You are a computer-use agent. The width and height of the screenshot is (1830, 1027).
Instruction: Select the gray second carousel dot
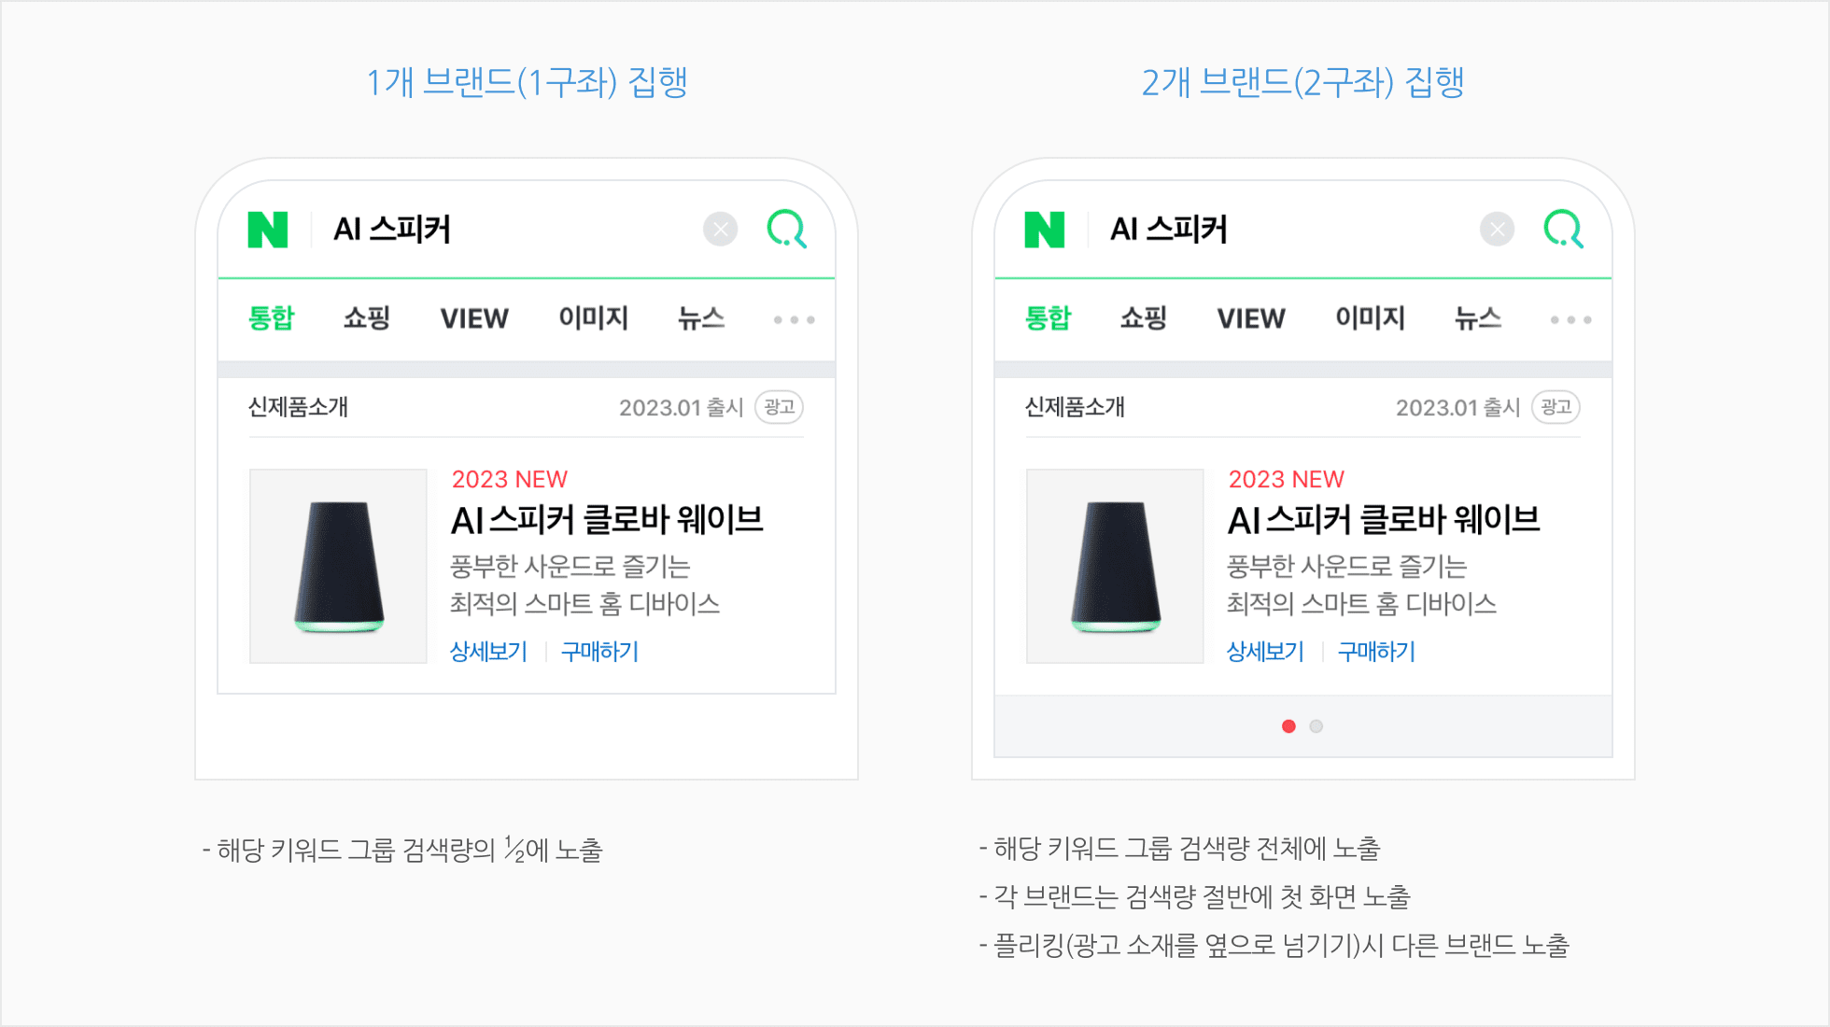[x=1316, y=726]
